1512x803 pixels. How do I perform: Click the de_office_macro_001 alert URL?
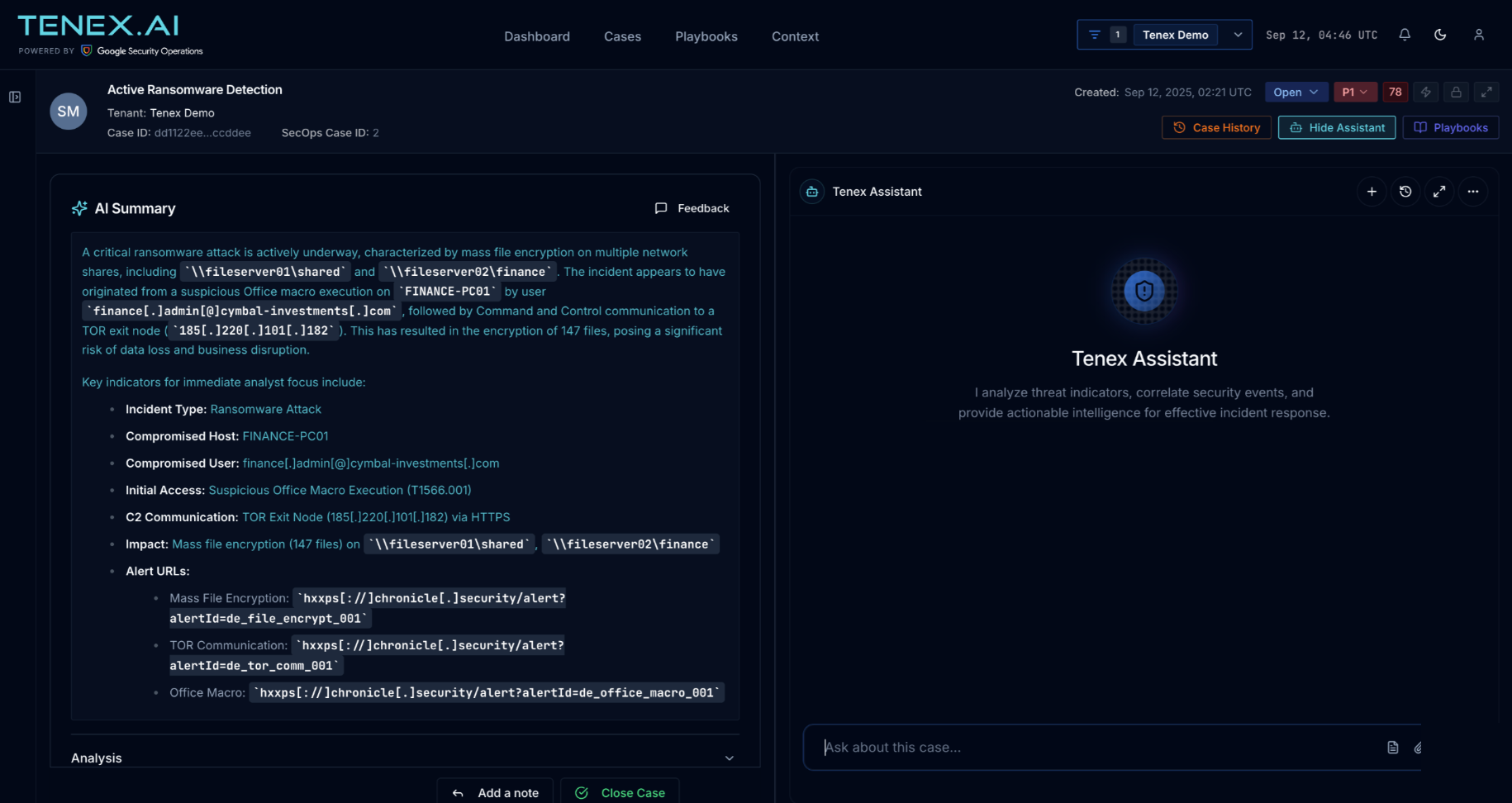[x=487, y=693]
